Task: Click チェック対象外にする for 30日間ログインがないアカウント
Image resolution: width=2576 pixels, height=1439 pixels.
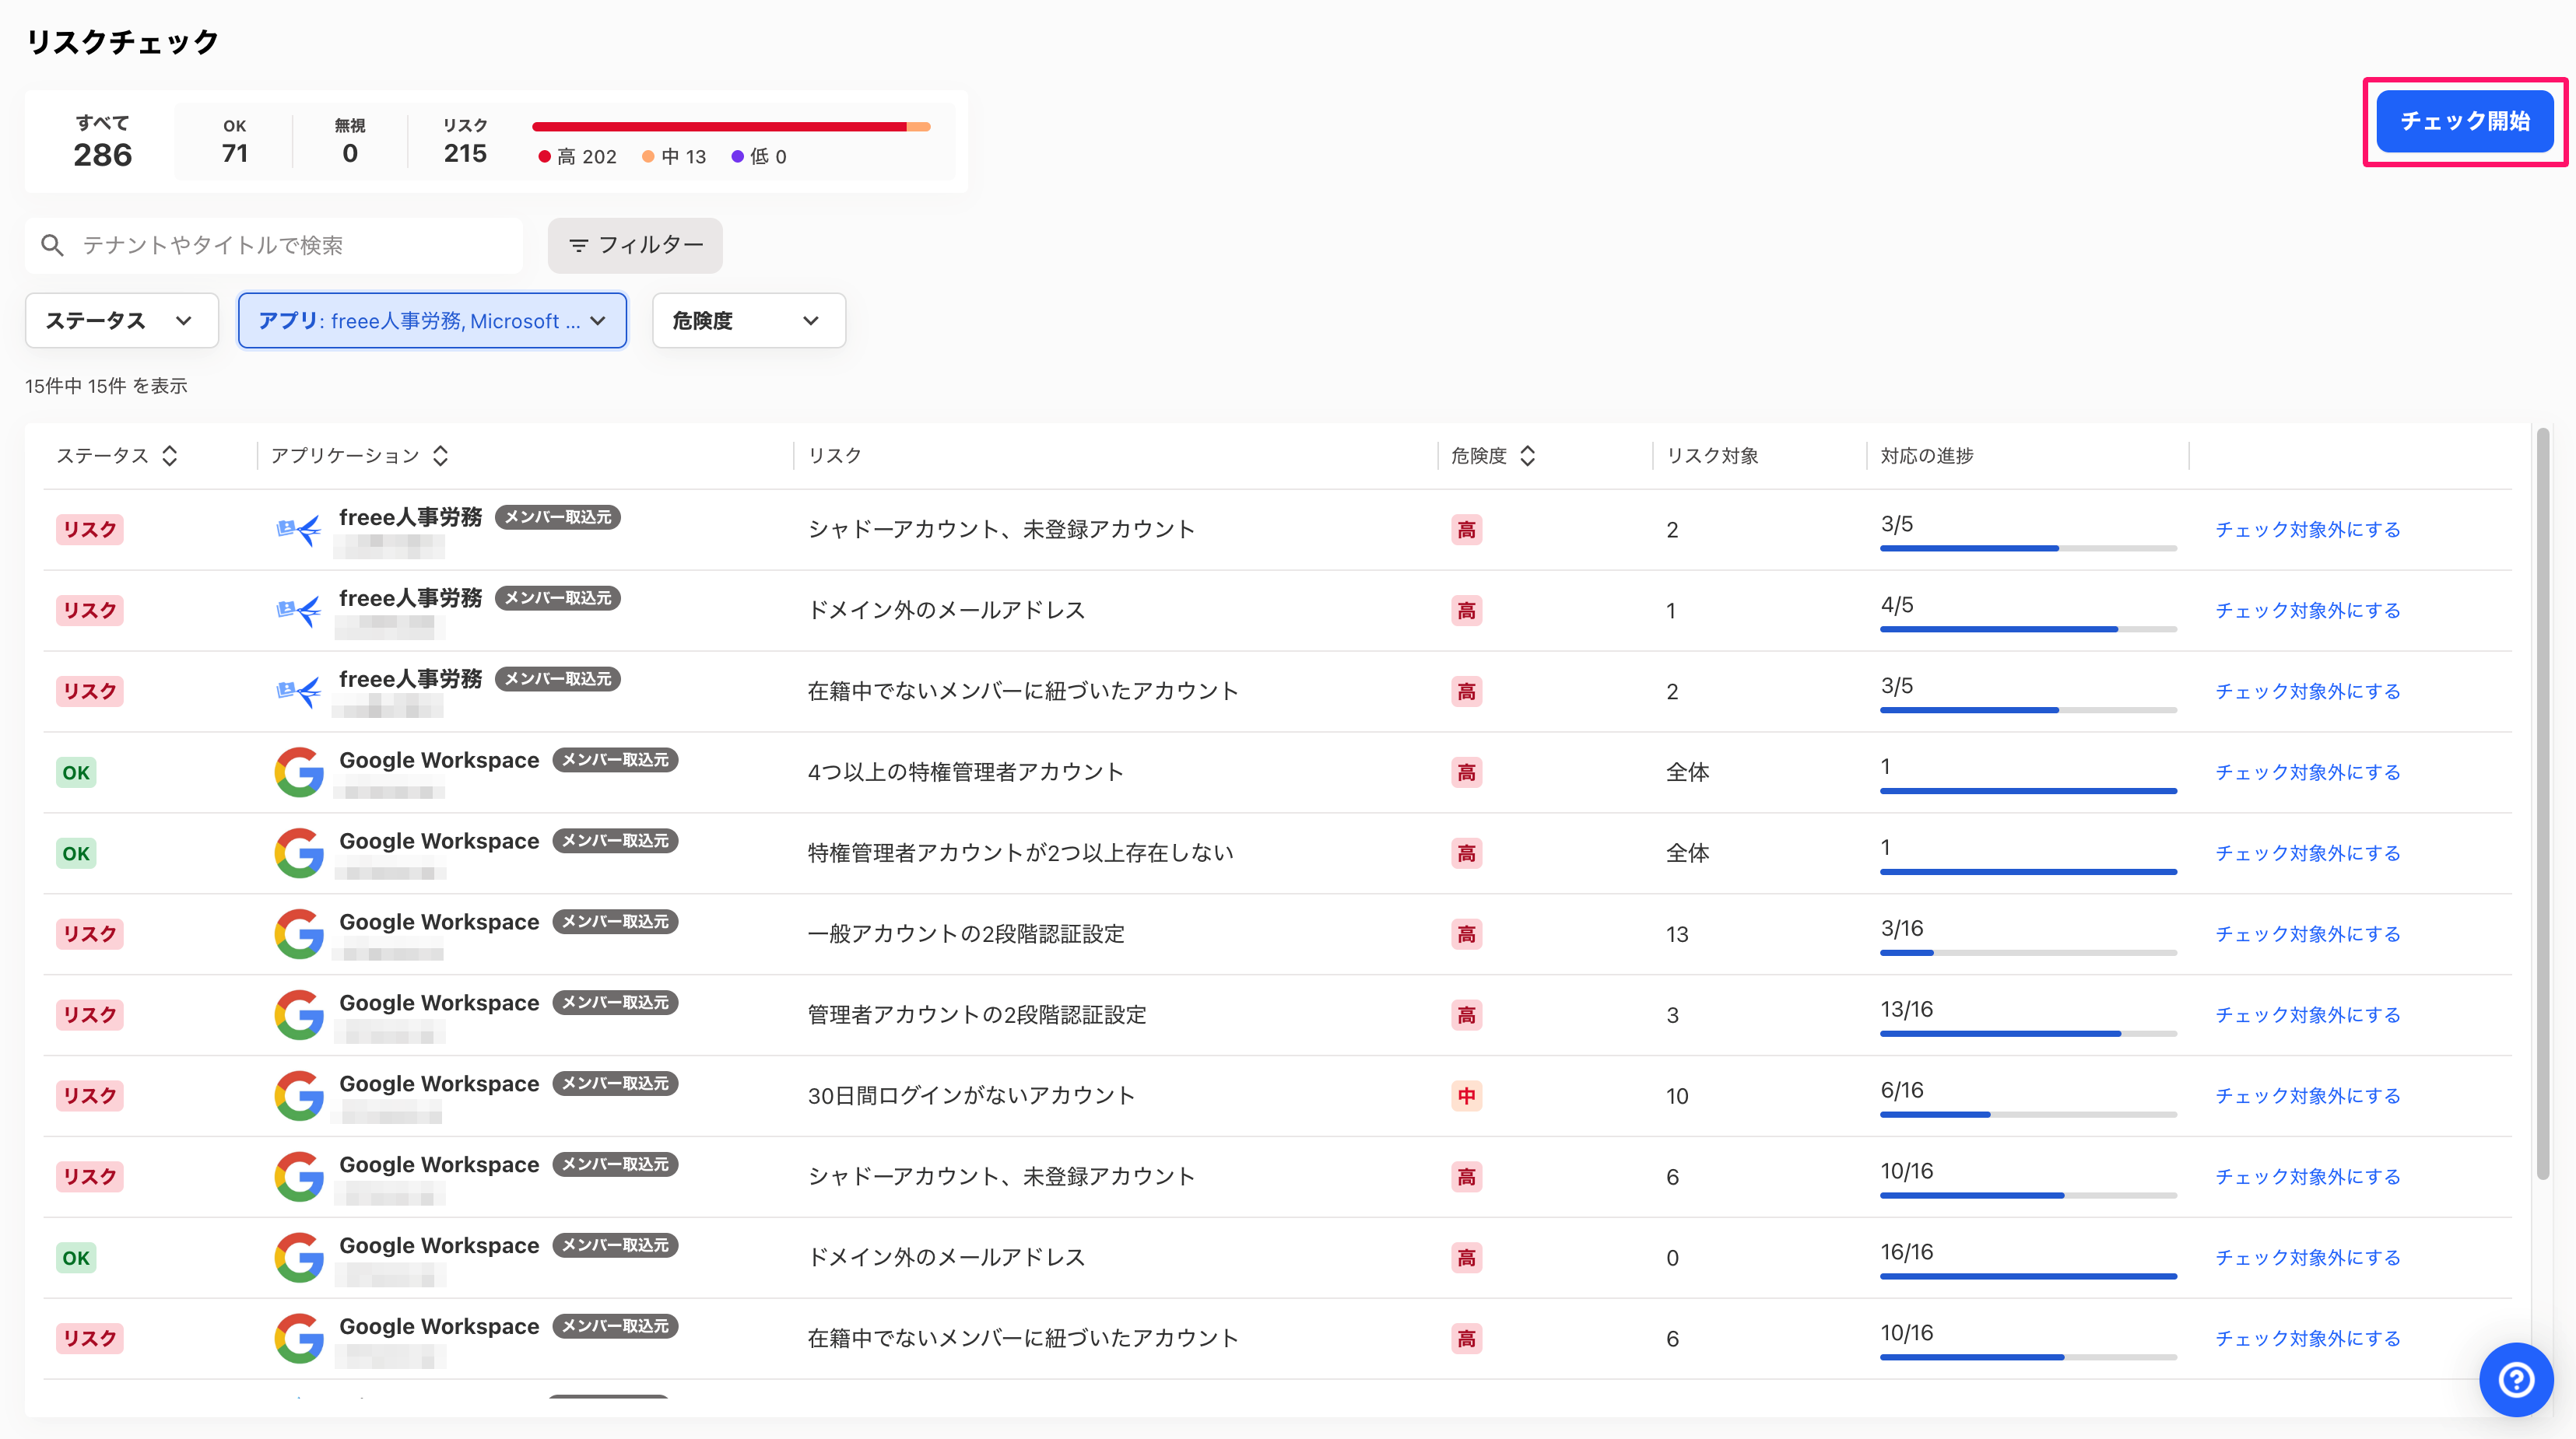Action: click(x=2307, y=1096)
